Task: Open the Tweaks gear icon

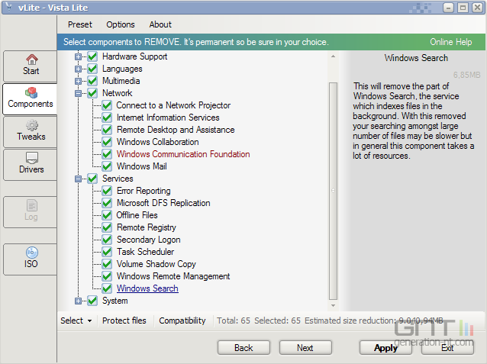Action: point(32,125)
